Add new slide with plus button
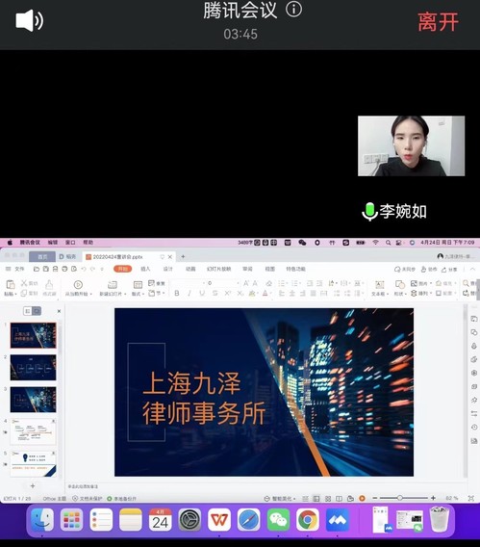The height and width of the screenshot is (547, 480). (33, 485)
